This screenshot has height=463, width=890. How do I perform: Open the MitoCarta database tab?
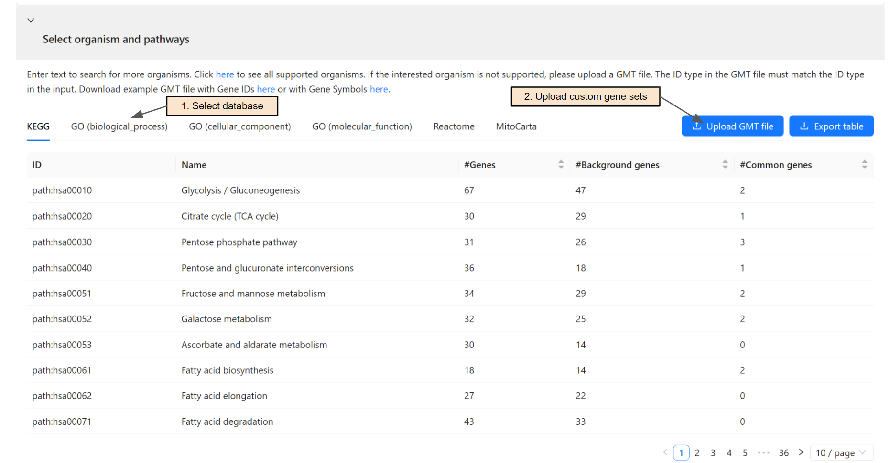point(516,126)
